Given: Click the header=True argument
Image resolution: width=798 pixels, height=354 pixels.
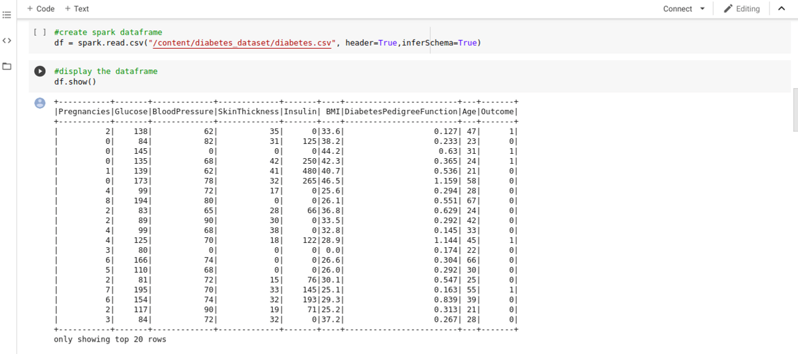Looking at the screenshot, I should pyautogui.click(x=371, y=43).
